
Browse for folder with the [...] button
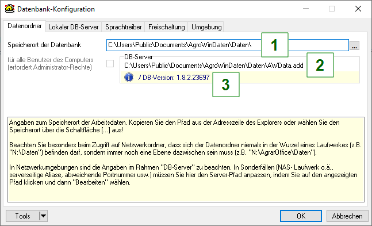pyautogui.click(x=354, y=45)
